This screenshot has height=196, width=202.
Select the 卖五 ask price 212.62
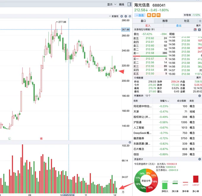150,38
